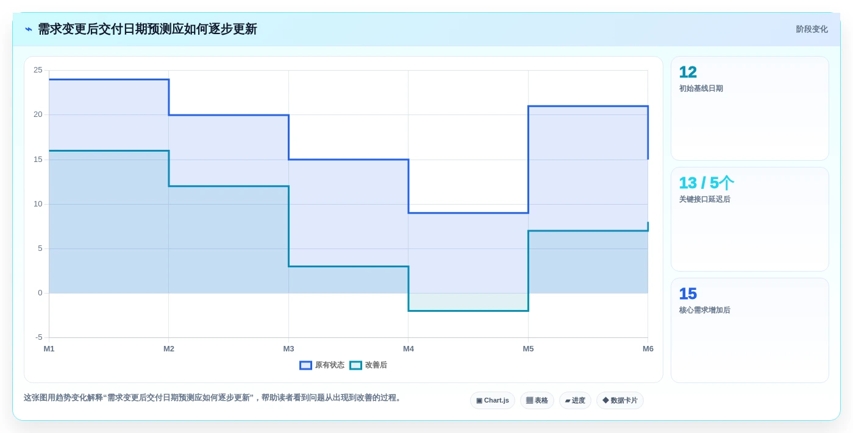Click the y-axis value 25
This screenshot has height=433, width=853.
[x=38, y=70]
